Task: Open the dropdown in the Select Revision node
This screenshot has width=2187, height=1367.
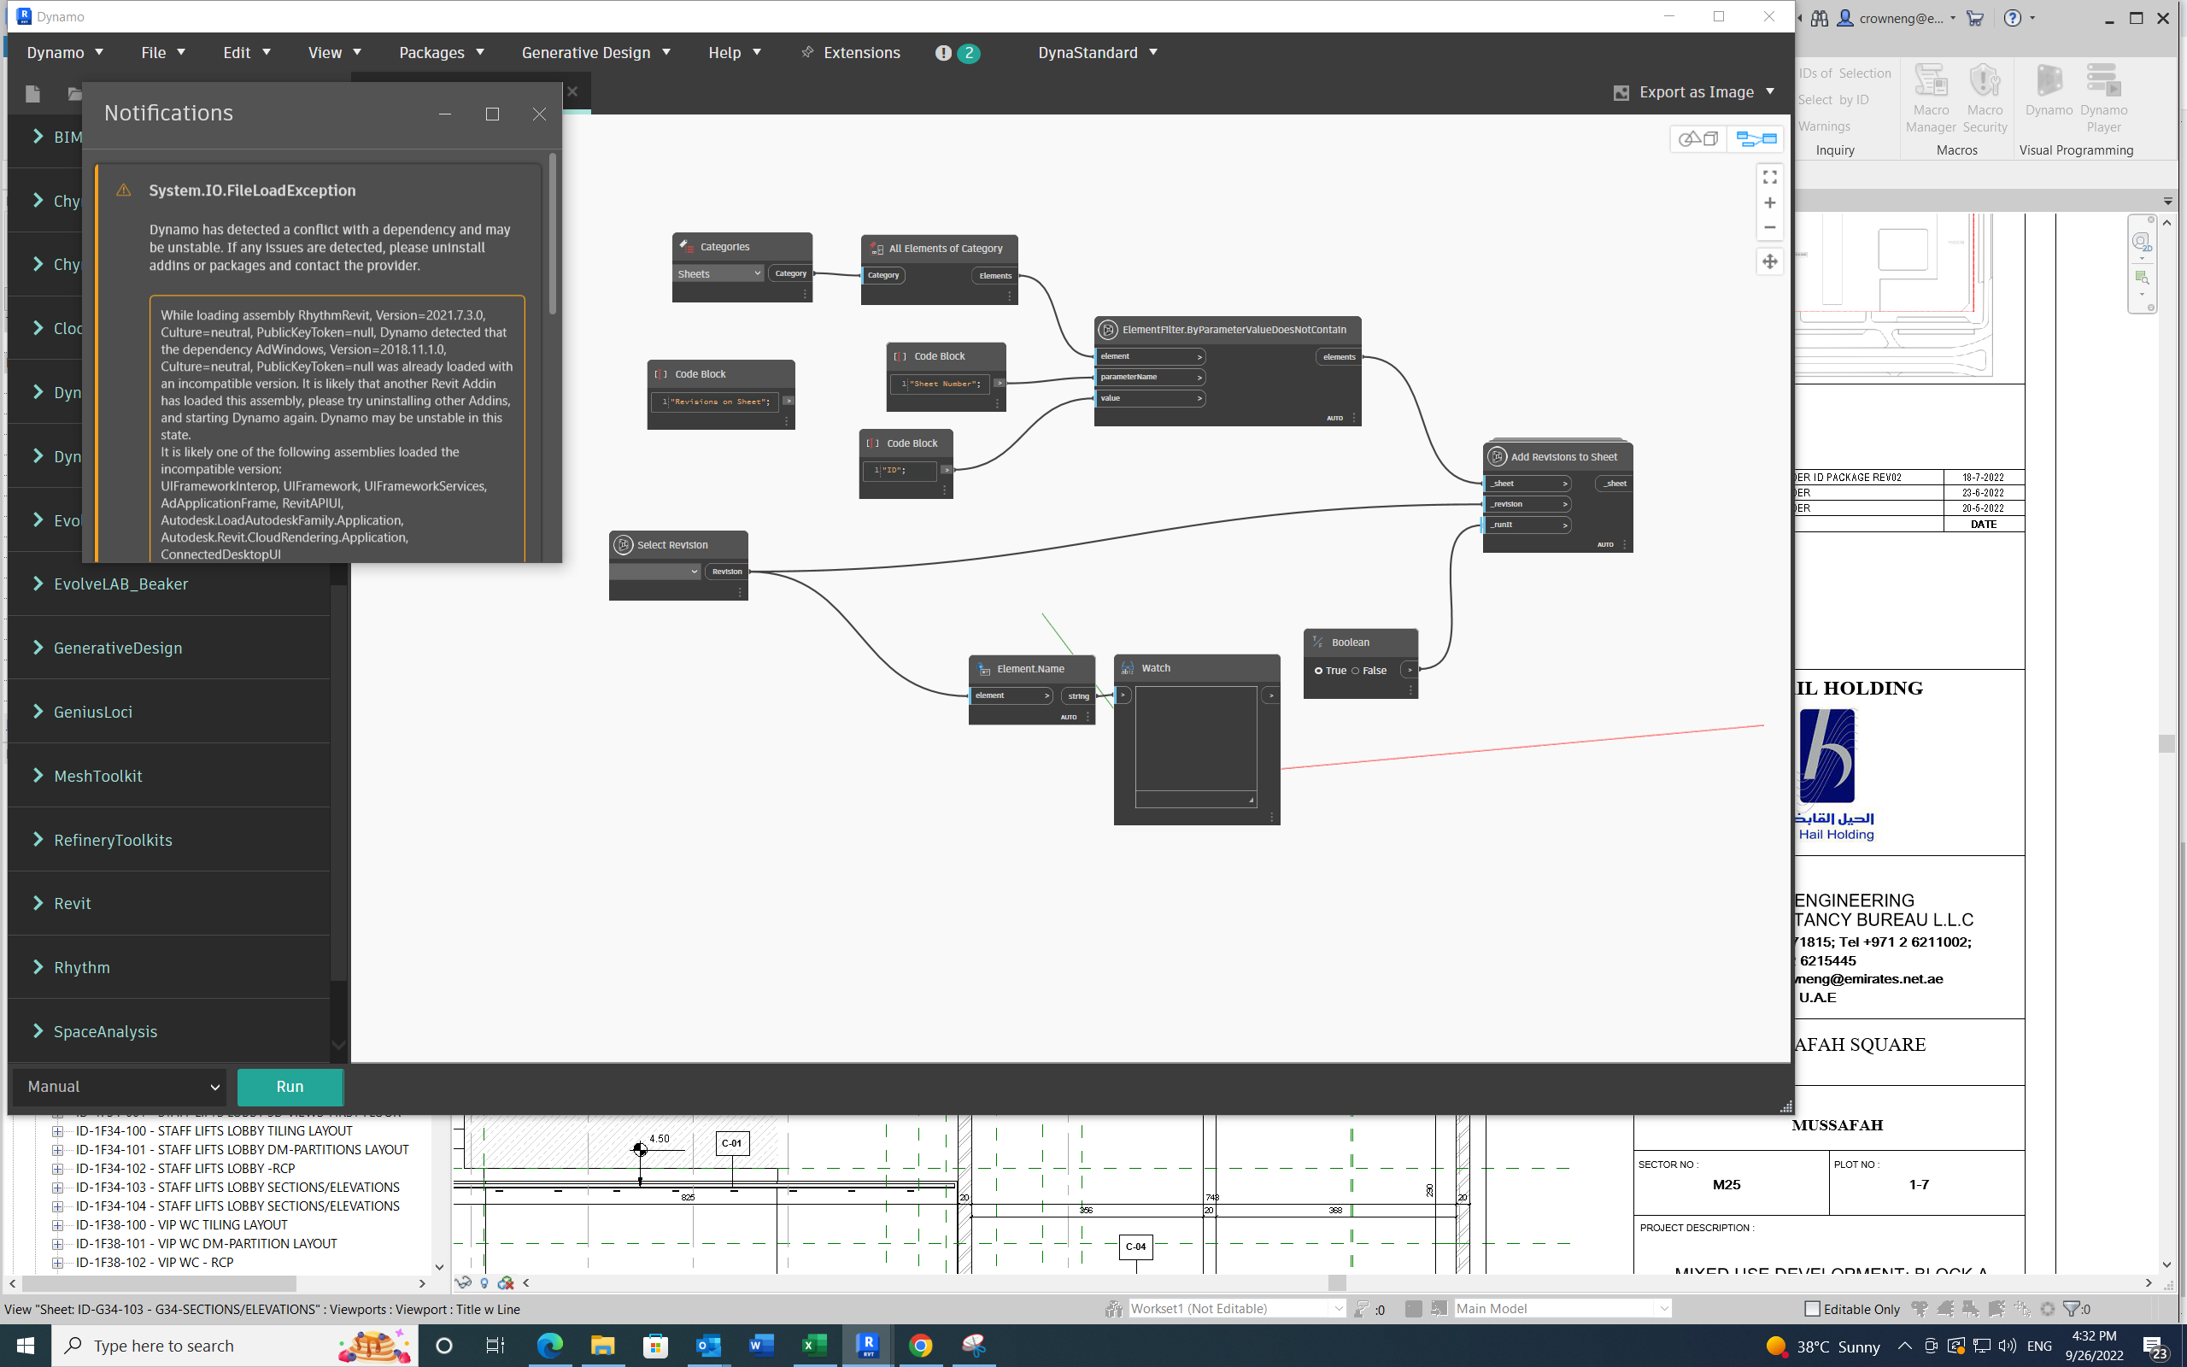Action: [x=654, y=572]
